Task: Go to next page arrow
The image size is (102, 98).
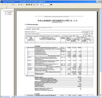Action: (x=19, y=5)
